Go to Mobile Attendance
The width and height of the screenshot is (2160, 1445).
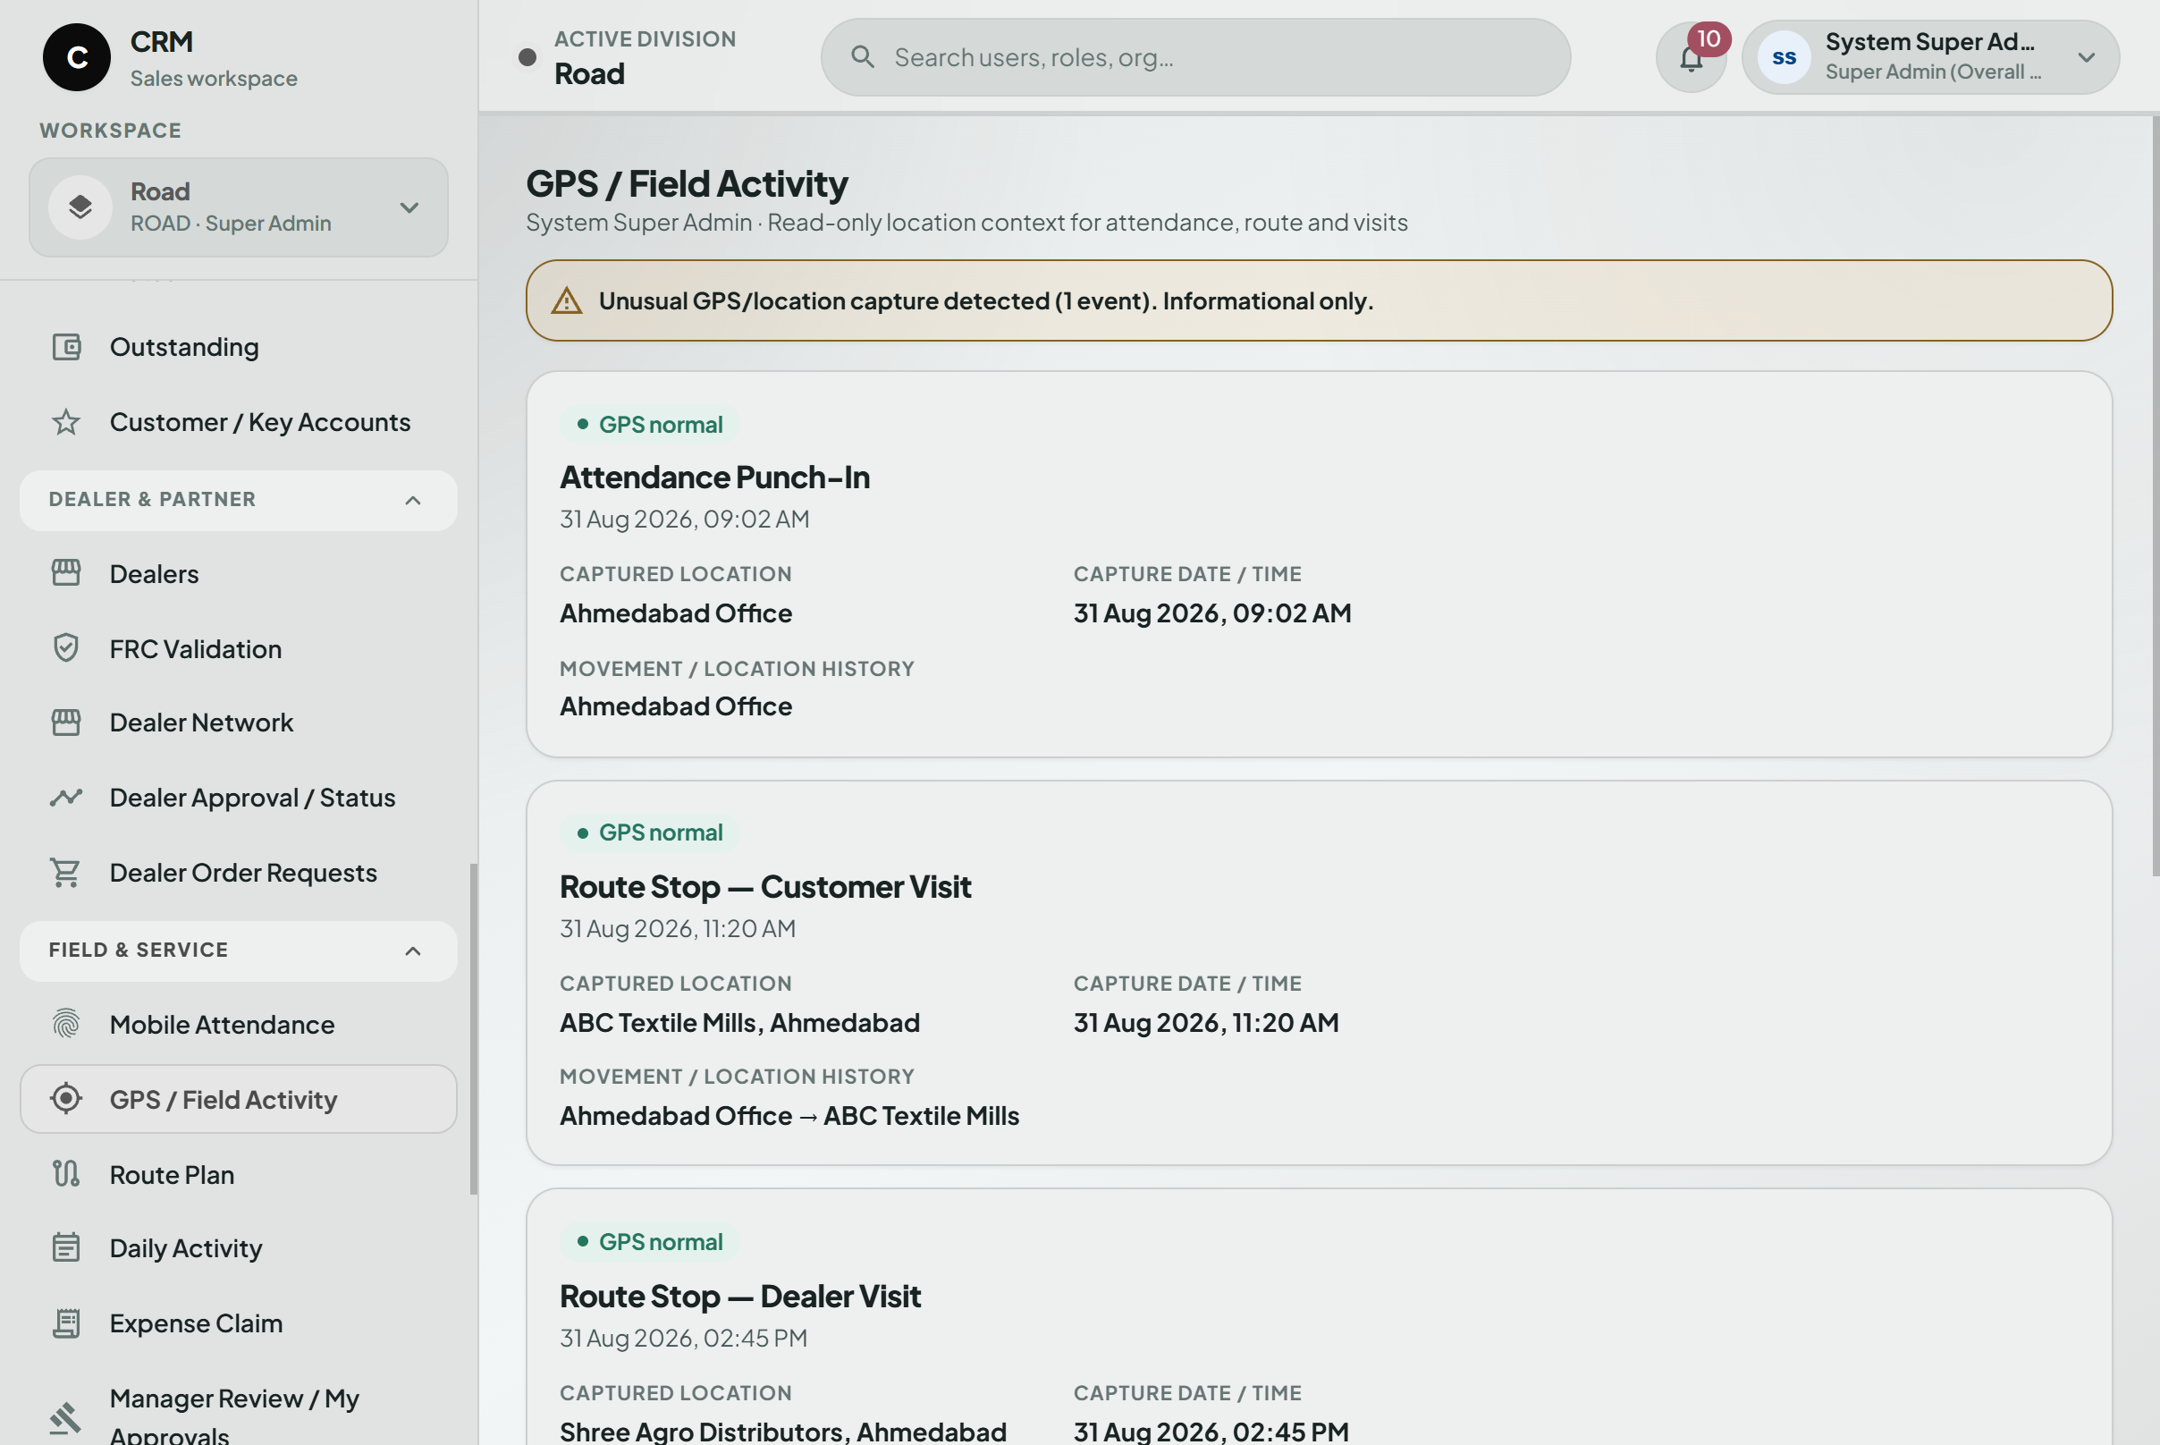point(239,1025)
